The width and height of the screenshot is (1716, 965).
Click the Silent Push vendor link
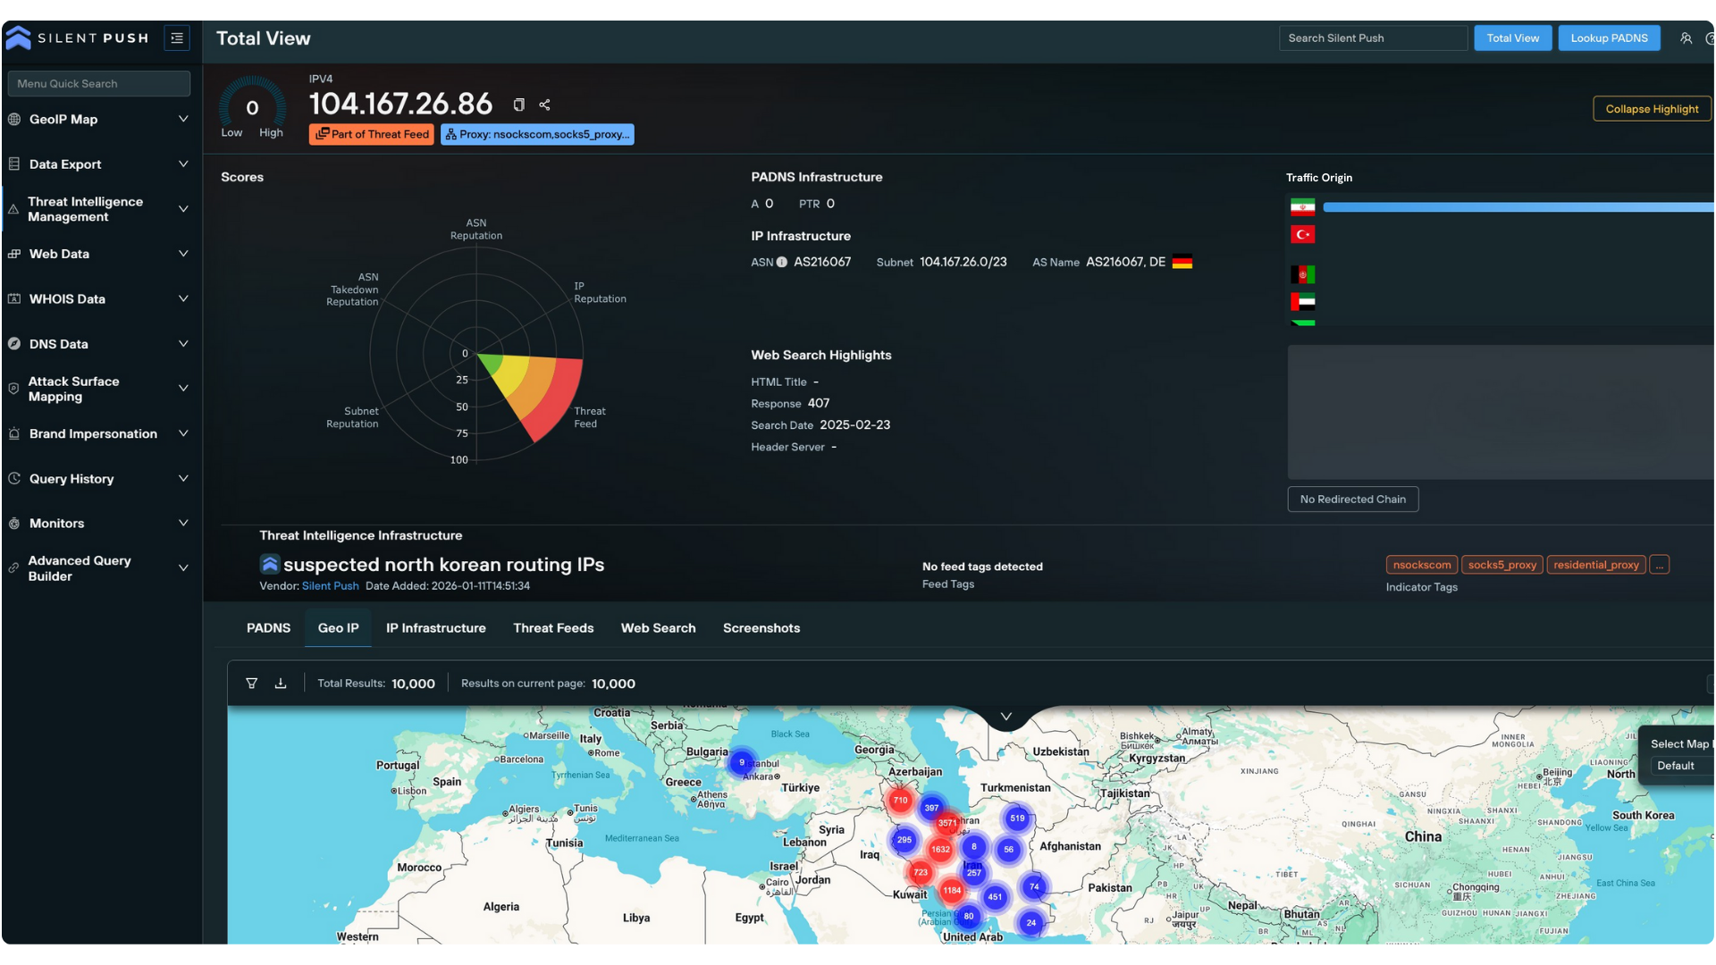point(330,586)
